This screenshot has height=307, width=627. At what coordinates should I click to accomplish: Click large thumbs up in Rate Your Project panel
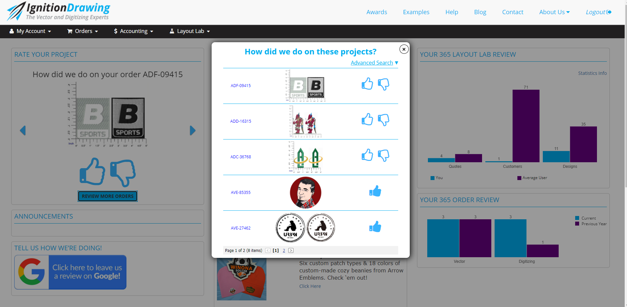[92, 172]
